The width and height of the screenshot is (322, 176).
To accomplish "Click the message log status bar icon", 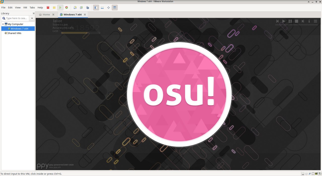I will [x=320, y=173].
